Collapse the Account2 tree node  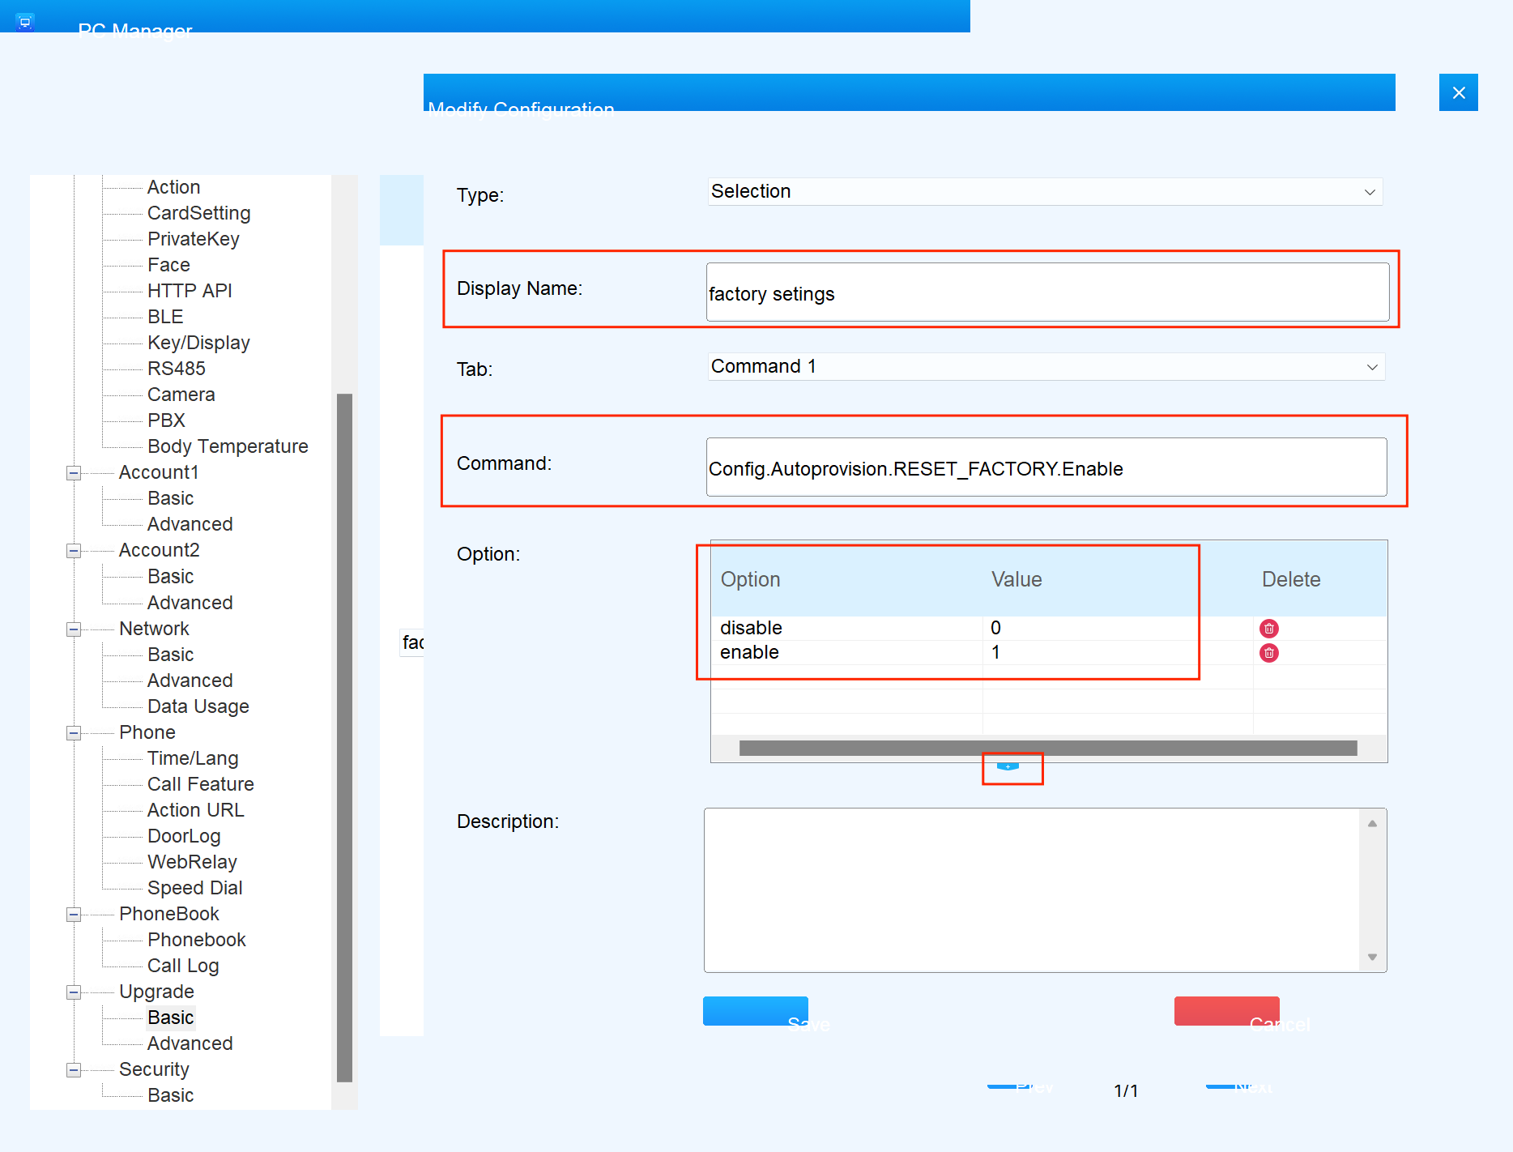coord(74,551)
